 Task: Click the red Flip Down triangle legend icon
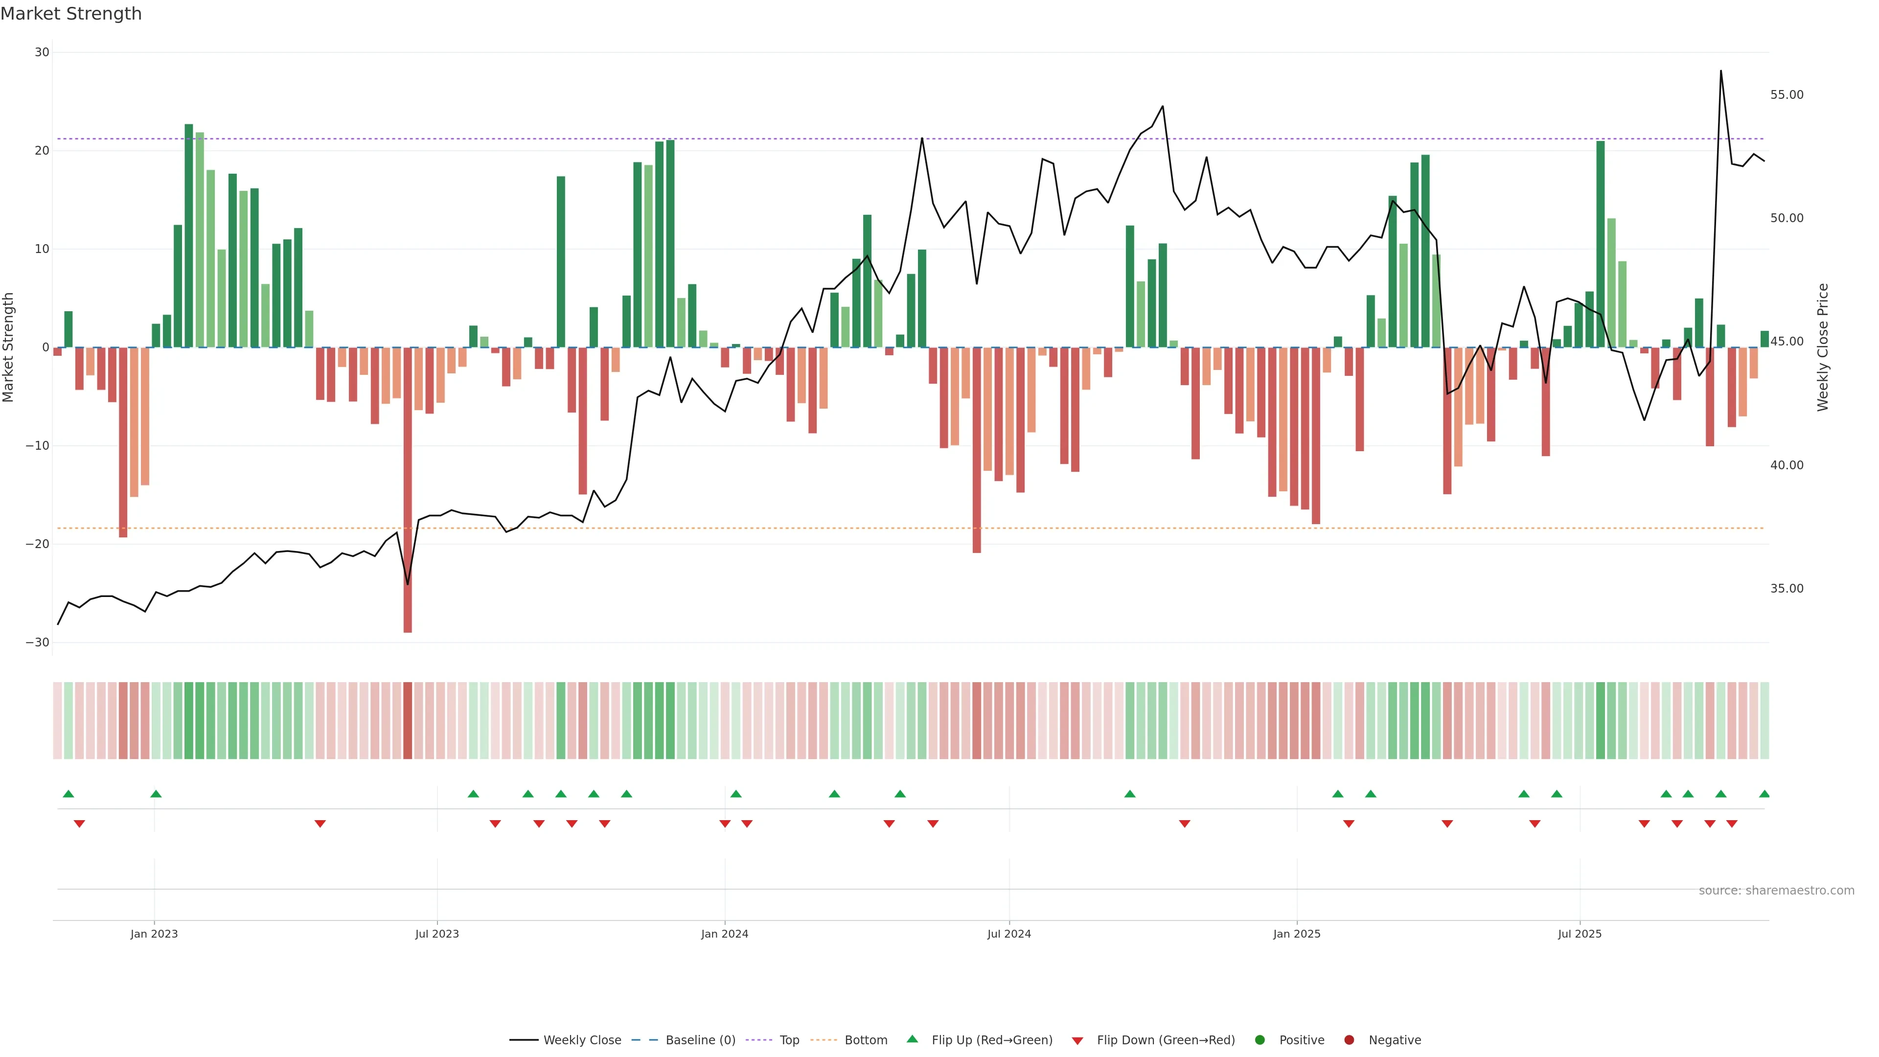pos(1077,1041)
